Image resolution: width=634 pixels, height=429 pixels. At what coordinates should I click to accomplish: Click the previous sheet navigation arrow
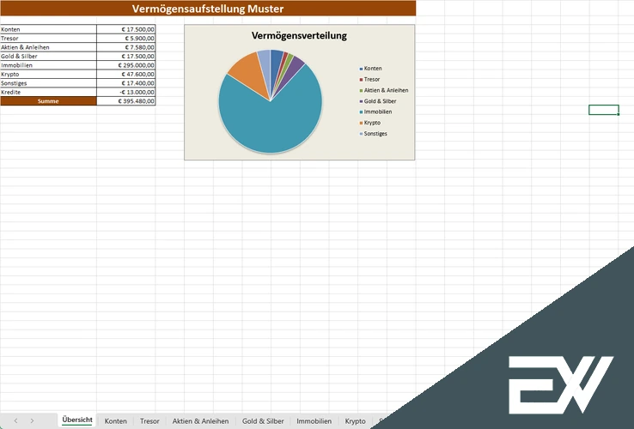(x=15, y=421)
